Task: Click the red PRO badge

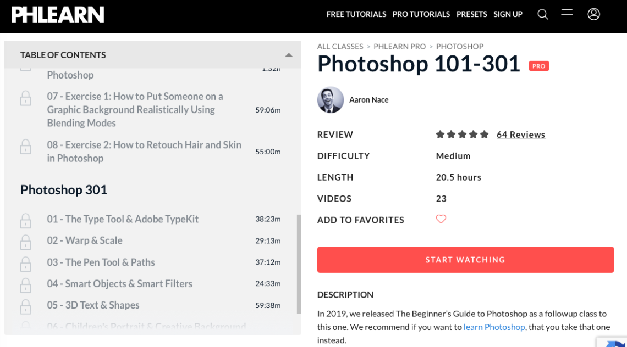Action: coord(538,66)
